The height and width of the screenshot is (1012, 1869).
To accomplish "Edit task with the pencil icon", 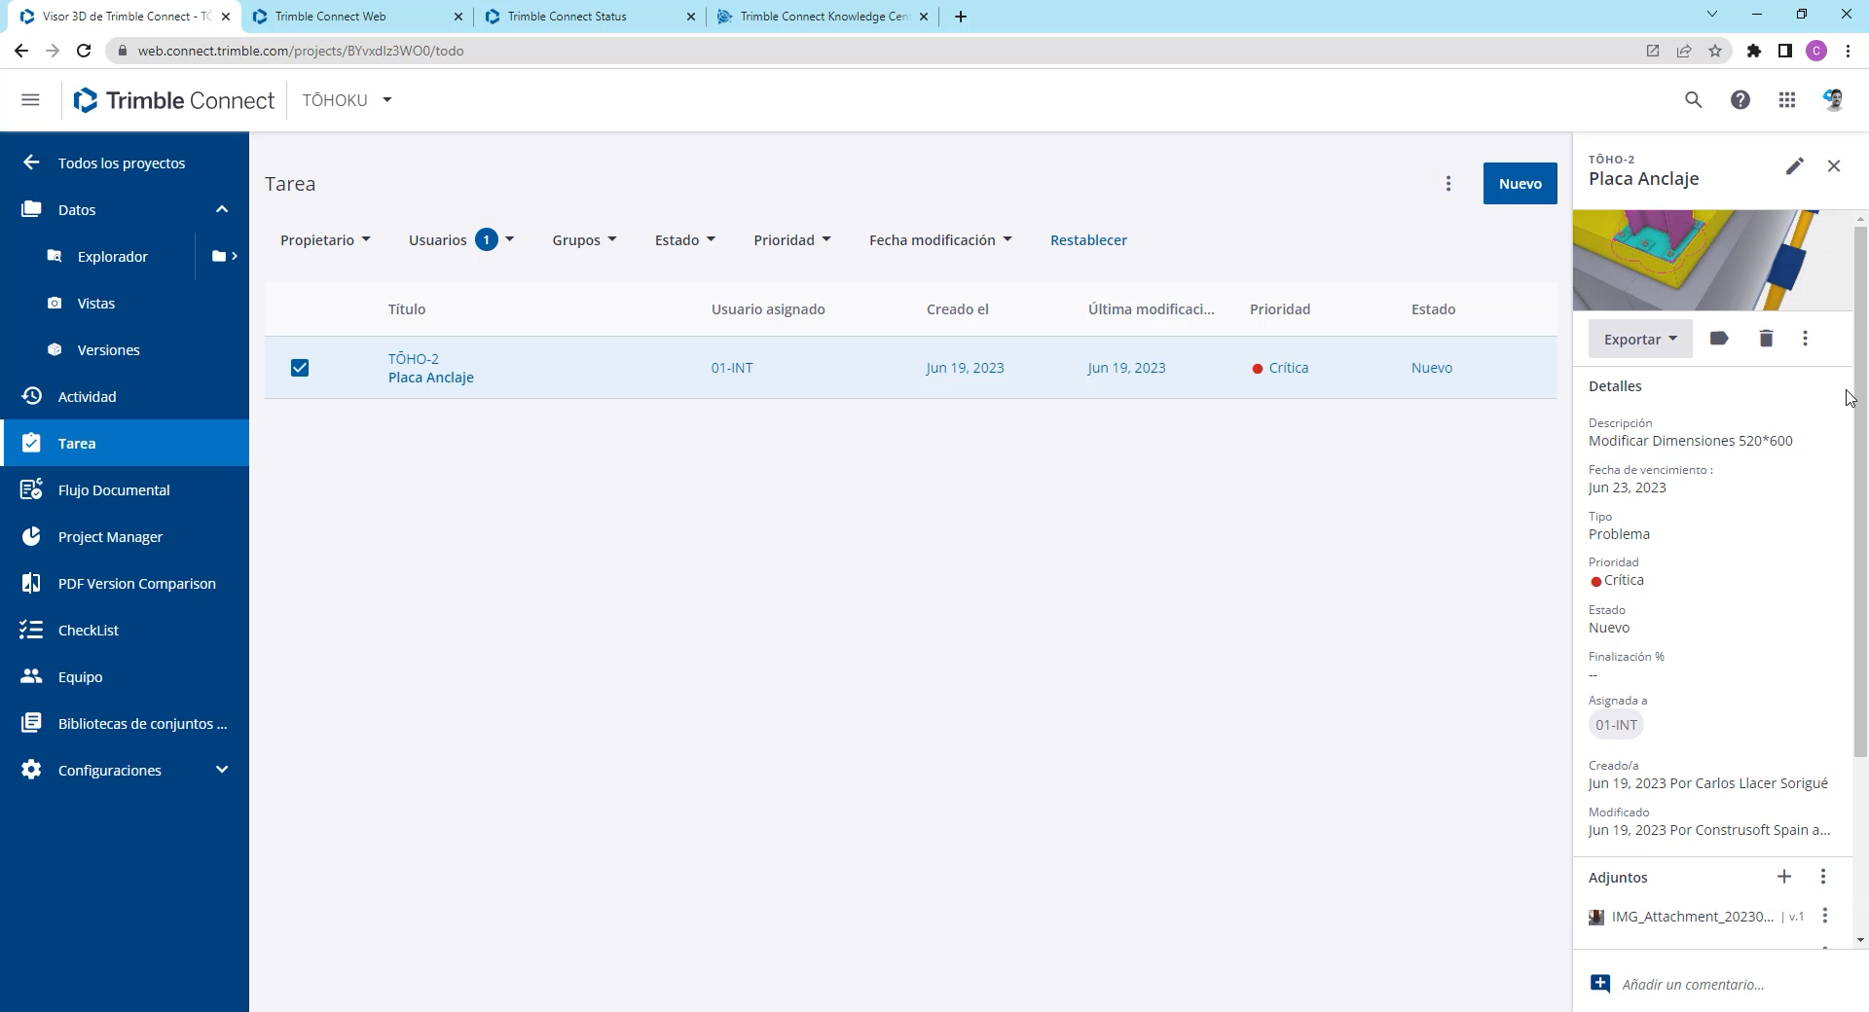I will (x=1795, y=166).
